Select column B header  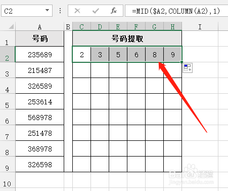click(x=68, y=26)
